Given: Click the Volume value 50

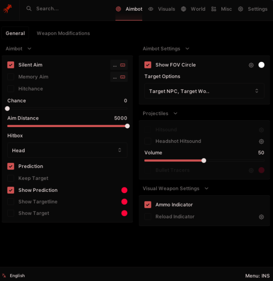Looking at the screenshot, I should [261, 153].
